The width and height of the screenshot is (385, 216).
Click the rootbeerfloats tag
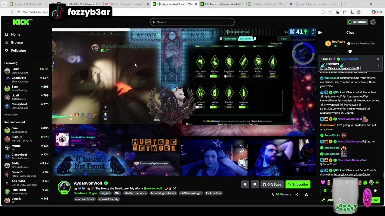85,199
